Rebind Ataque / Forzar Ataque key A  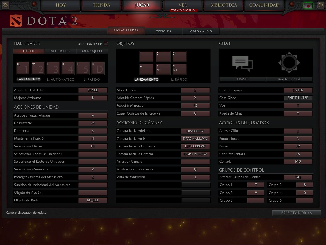coord(93,115)
